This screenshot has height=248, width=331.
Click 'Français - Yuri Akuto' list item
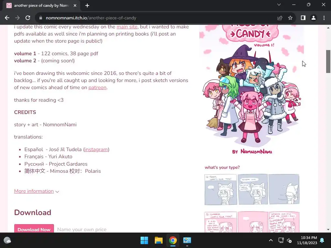coord(48,157)
